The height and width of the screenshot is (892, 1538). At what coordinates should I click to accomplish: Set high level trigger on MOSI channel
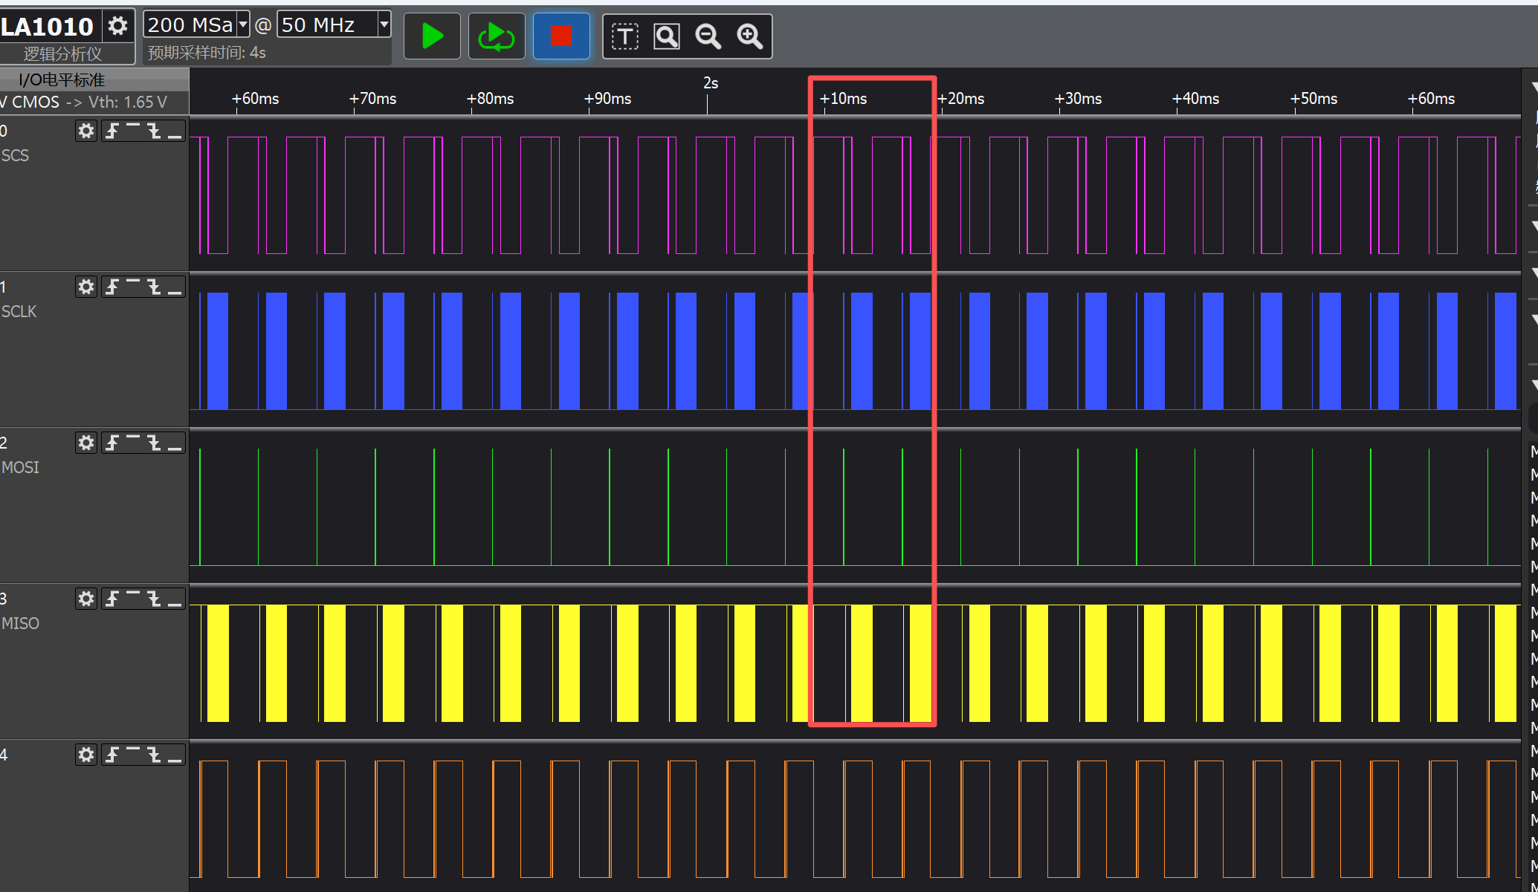tap(133, 443)
